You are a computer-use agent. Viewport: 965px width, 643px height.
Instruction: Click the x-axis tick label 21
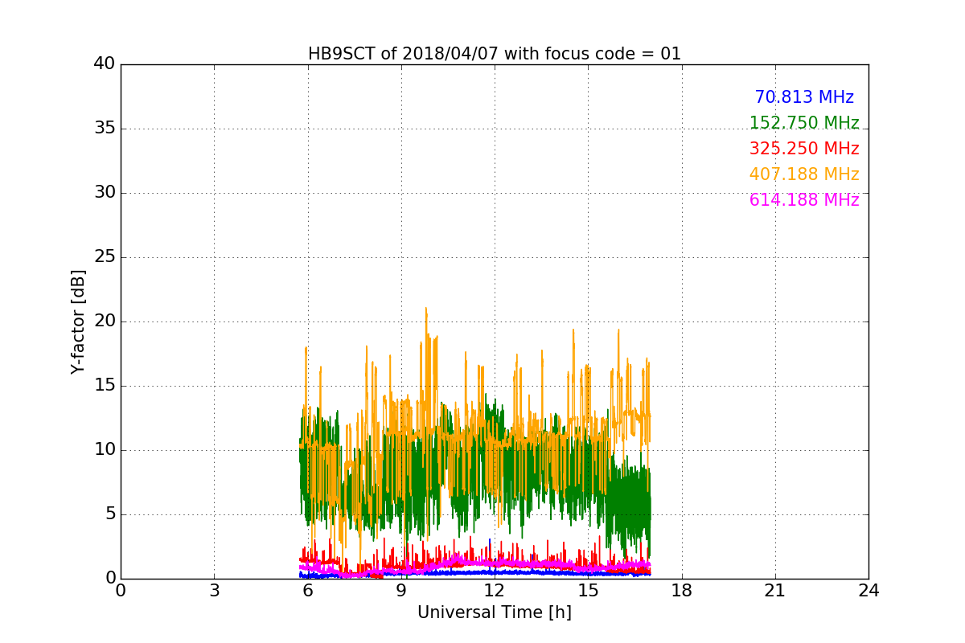click(775, 591)
